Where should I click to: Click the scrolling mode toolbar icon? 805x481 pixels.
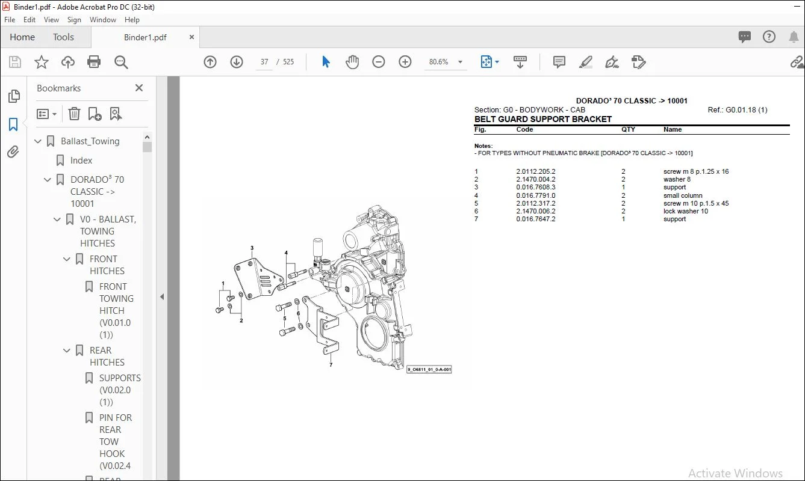point(520,62)
